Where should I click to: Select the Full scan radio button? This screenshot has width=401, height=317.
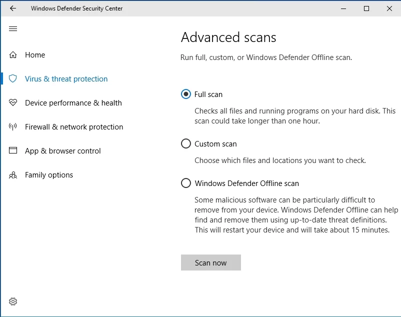tap(186, 94)
